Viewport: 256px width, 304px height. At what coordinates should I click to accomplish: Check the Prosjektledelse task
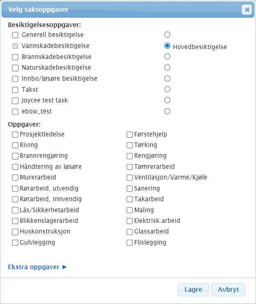[15, 134]
